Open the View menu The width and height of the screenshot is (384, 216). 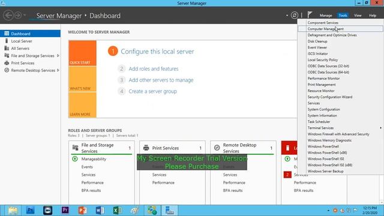[x=358, y=16]
